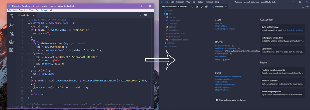Open Introductory videos link

point(224,79)
